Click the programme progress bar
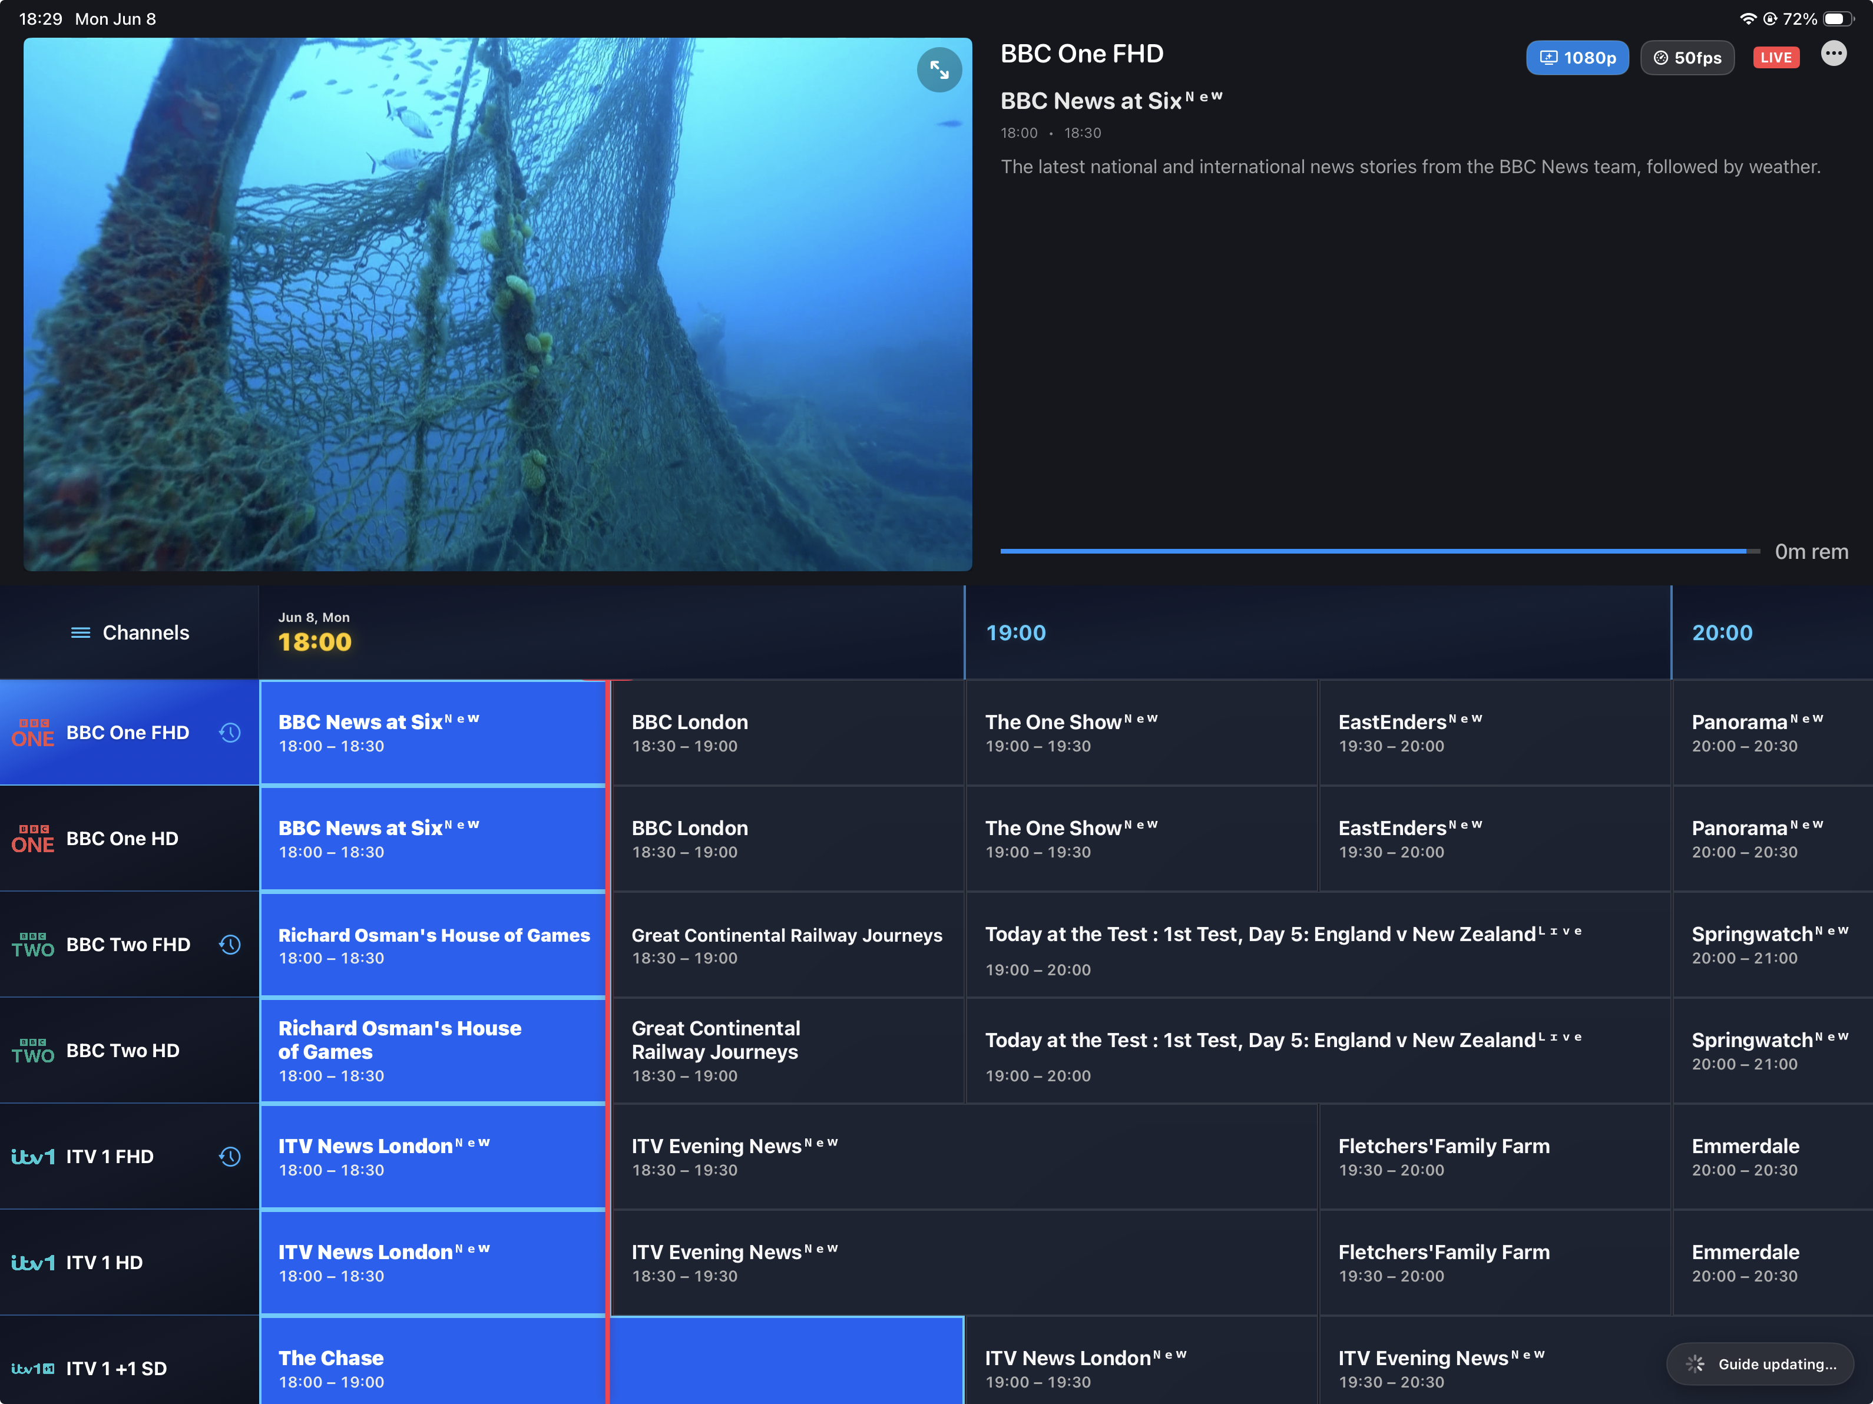The image size is (1873, 1404). click(1379, 551)
